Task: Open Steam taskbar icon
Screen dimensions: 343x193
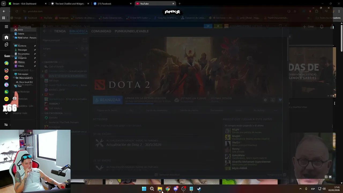Action: (199, 189)
